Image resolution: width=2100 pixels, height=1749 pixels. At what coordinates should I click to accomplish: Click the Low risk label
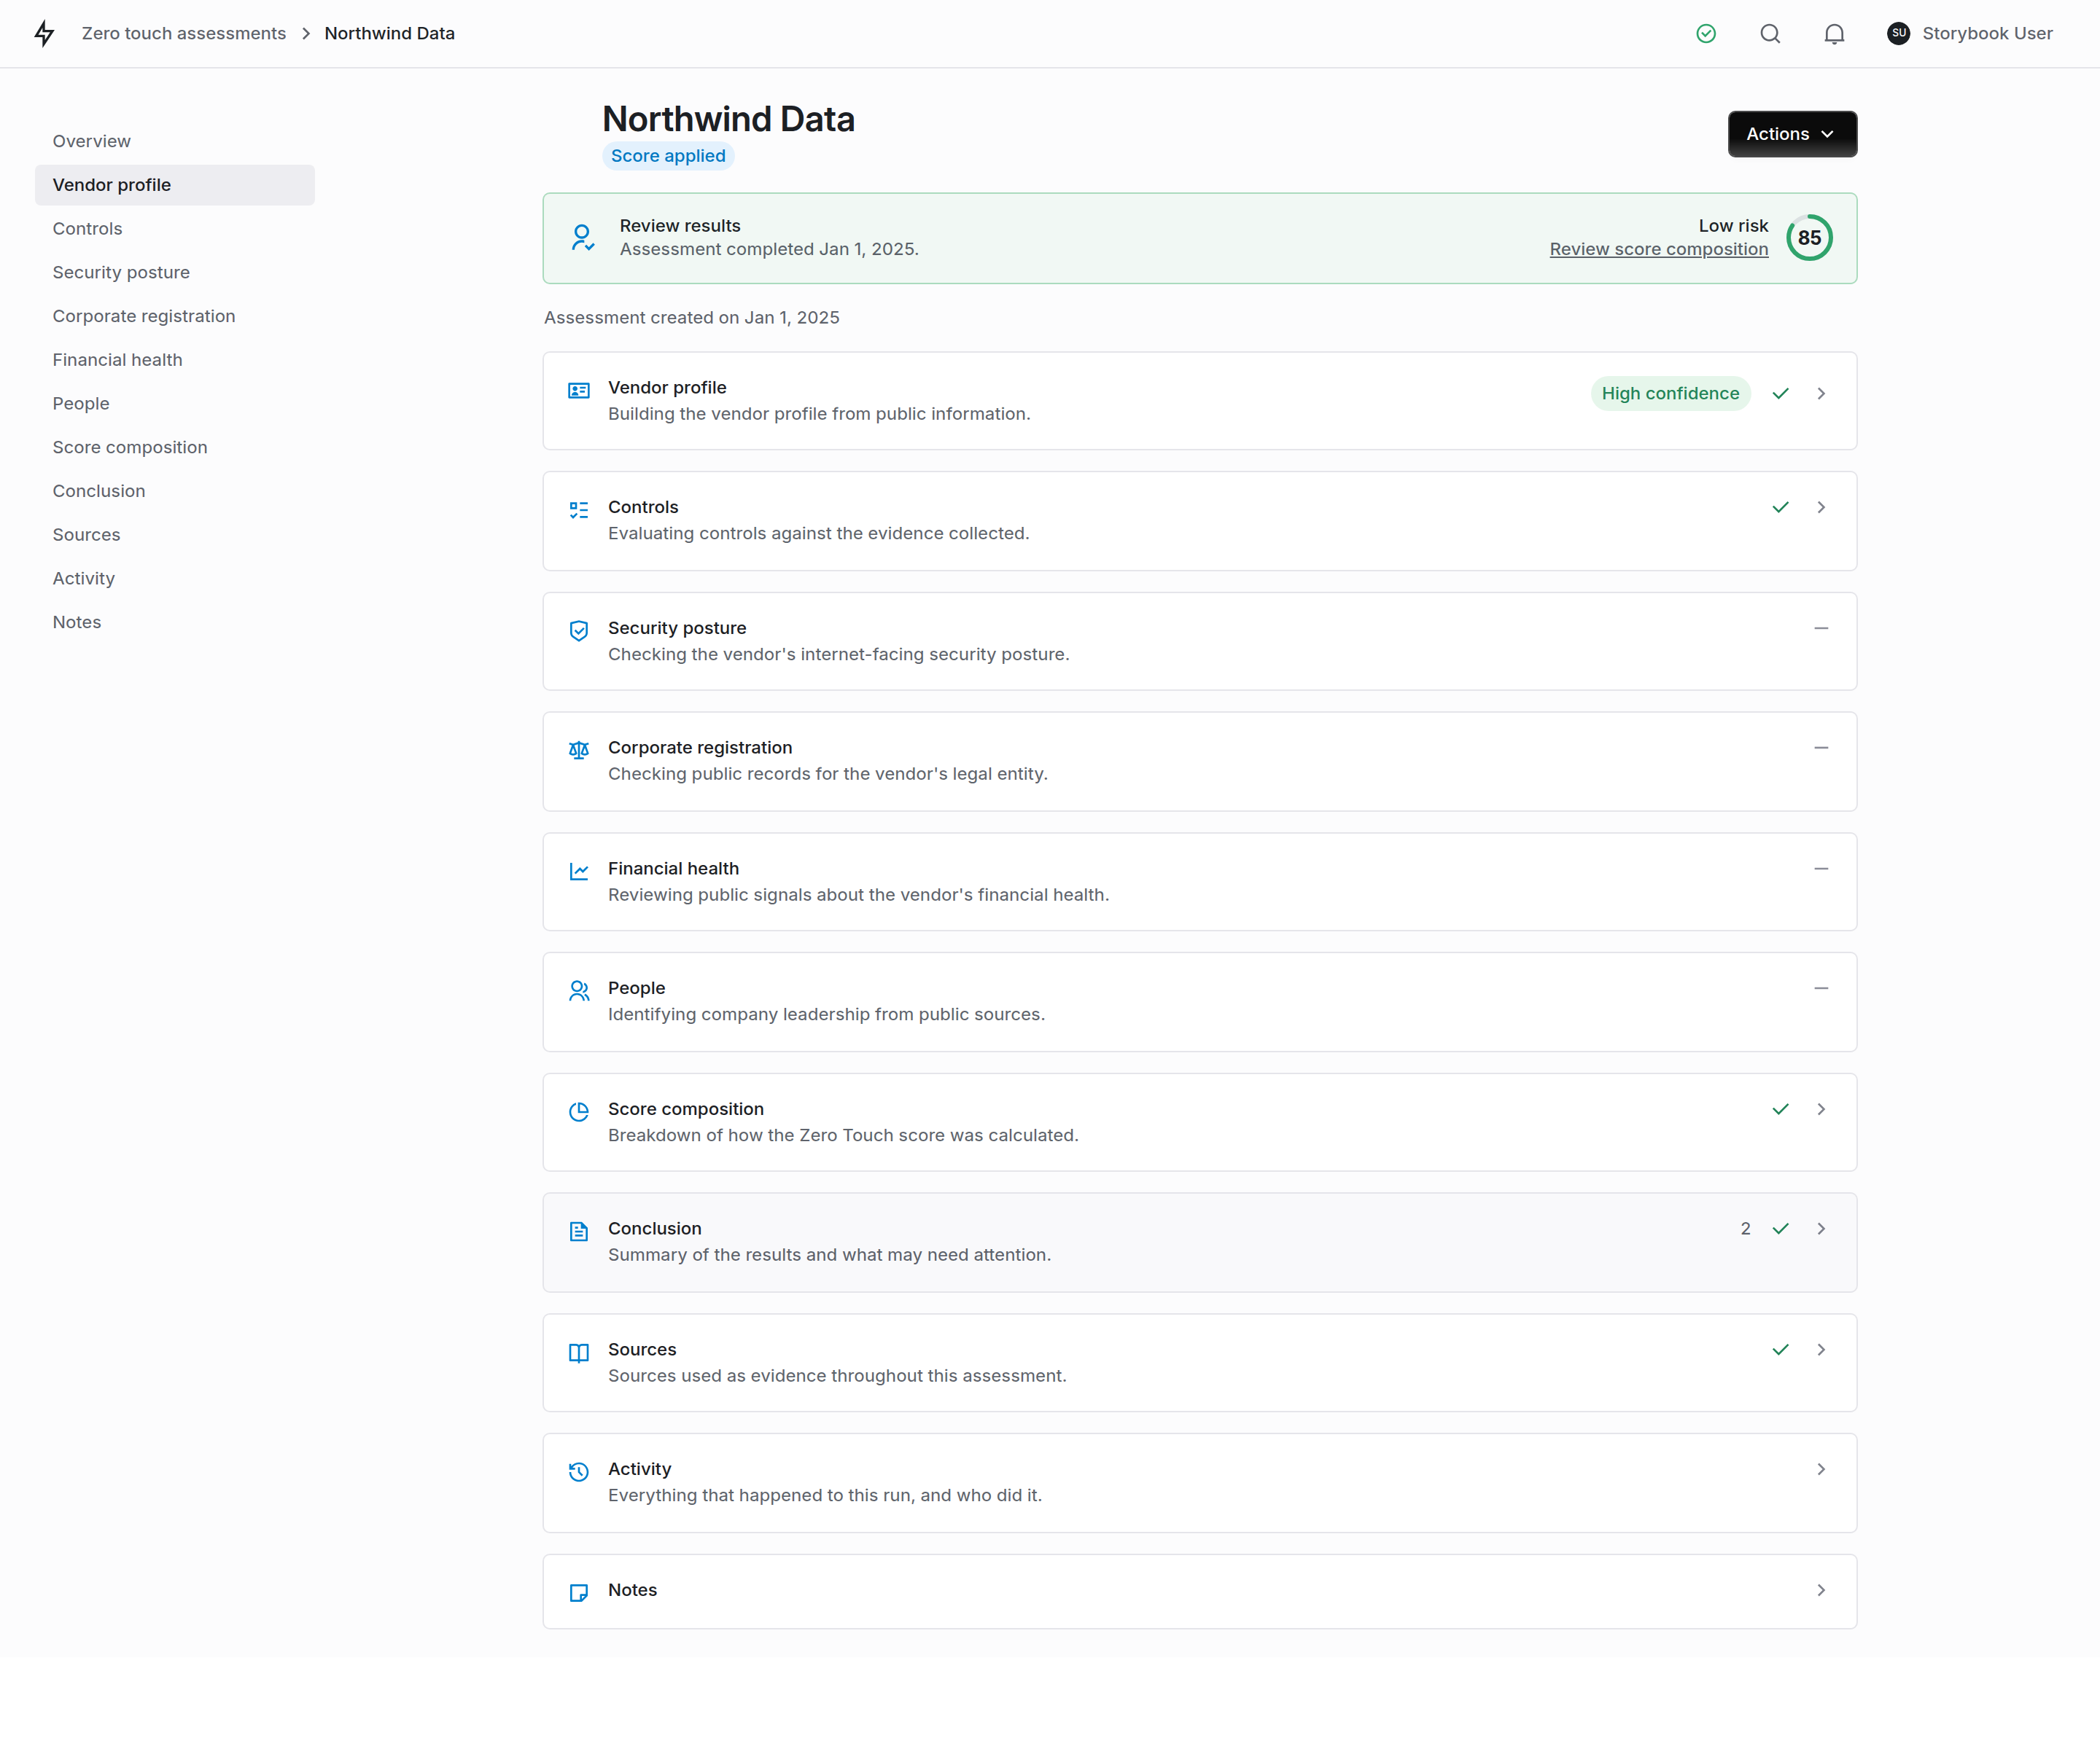tap(1733, 226)
